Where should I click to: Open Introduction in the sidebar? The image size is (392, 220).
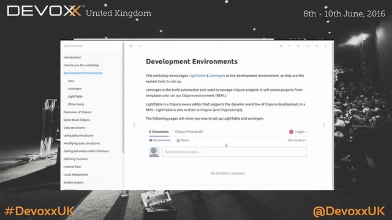pos(72,57)
